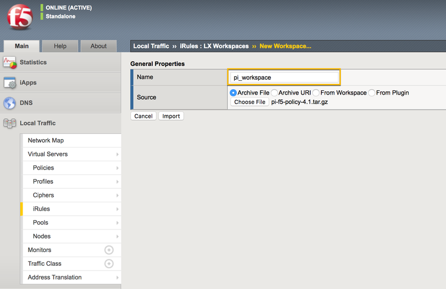Click the Cancel button
This screenshot has height=289, width=446.
click(x=143, y=116)
